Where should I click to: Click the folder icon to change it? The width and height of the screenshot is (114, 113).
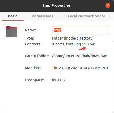(x=12, y=32)
